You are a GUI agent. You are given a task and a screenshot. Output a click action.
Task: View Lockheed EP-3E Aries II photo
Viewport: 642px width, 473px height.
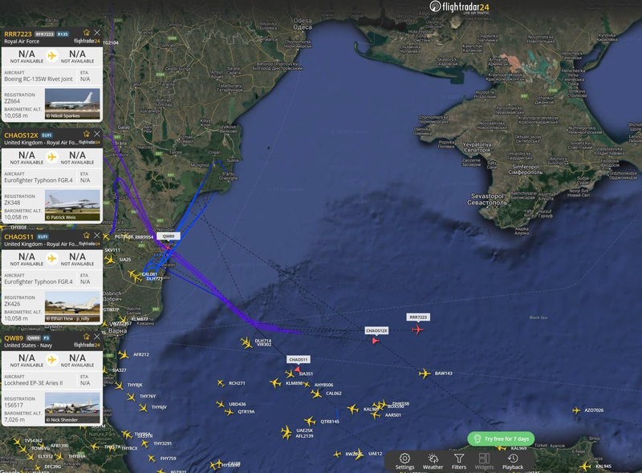(72, 408)
